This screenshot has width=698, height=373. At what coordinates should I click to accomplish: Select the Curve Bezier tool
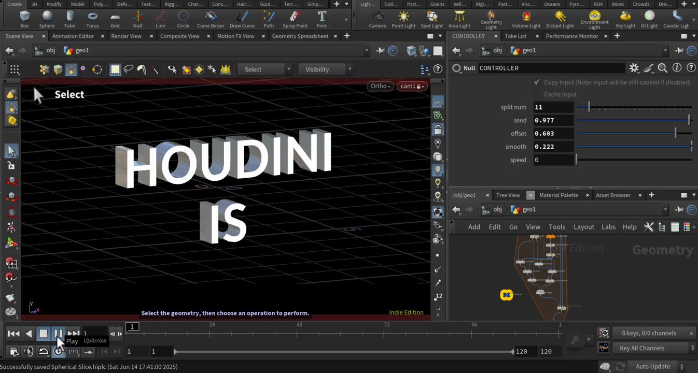(x=211, y=19)
